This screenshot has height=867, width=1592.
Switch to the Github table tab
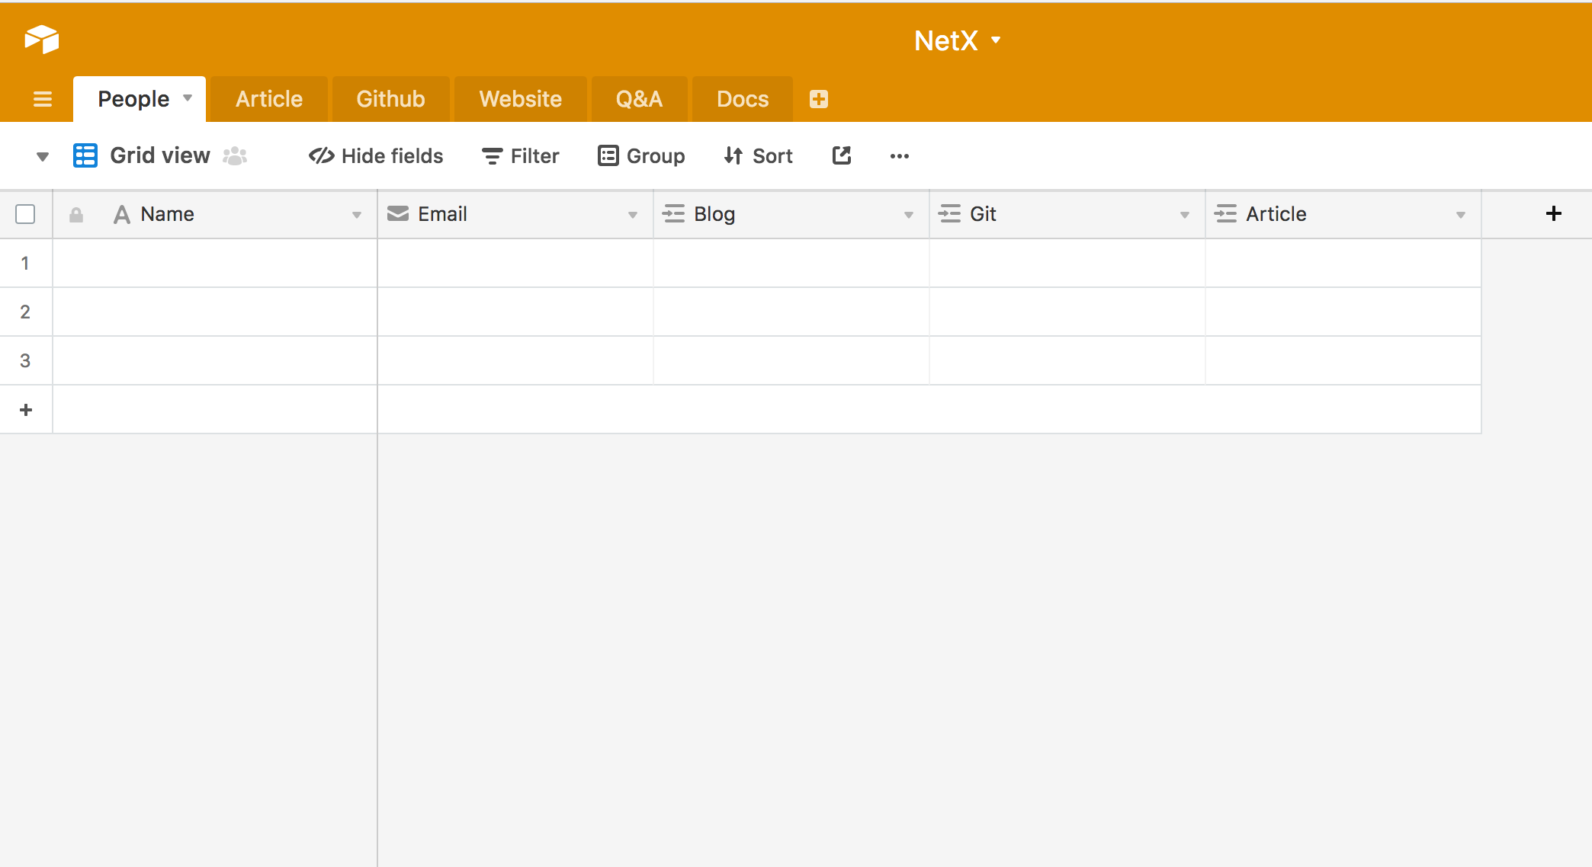(x=390, y=99)
